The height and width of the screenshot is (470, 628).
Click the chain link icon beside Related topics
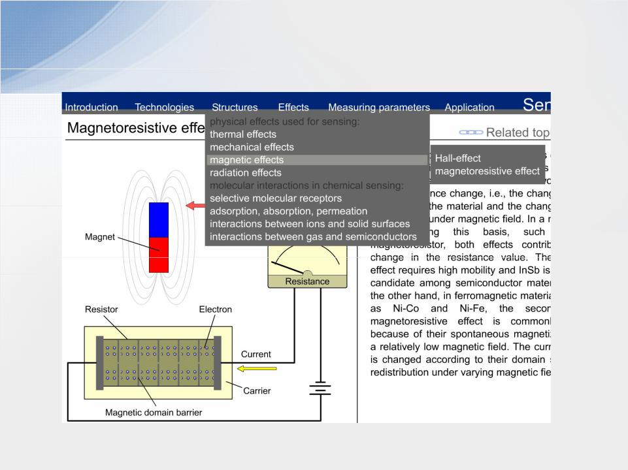pyautogui.click(x=471, y=133)
